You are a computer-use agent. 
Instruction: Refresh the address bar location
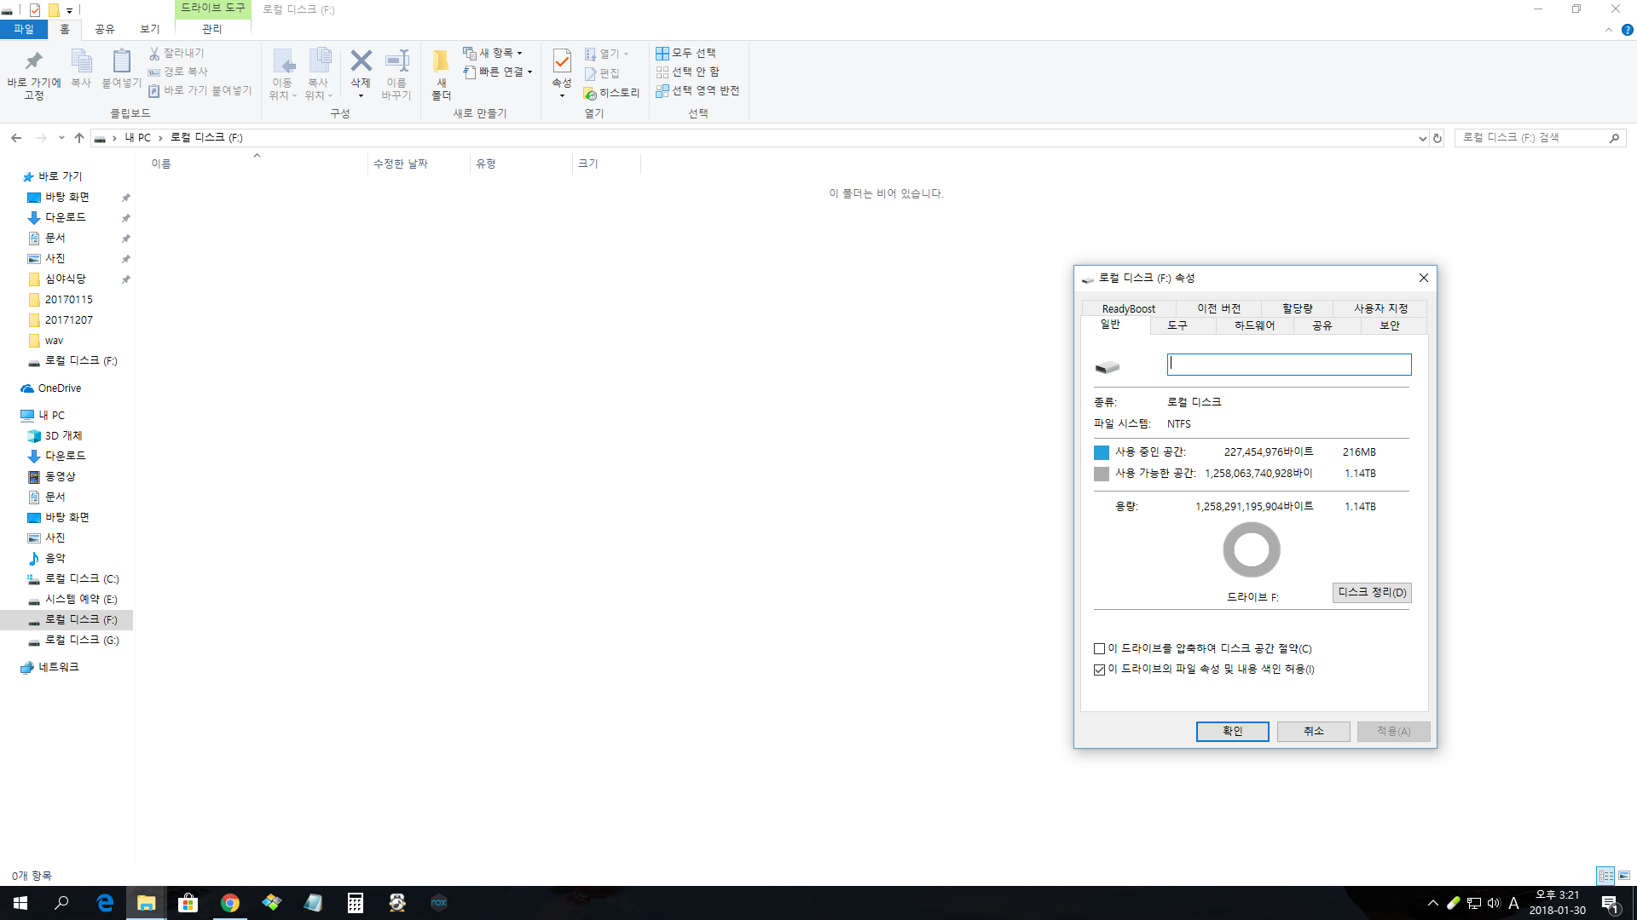1437,138
